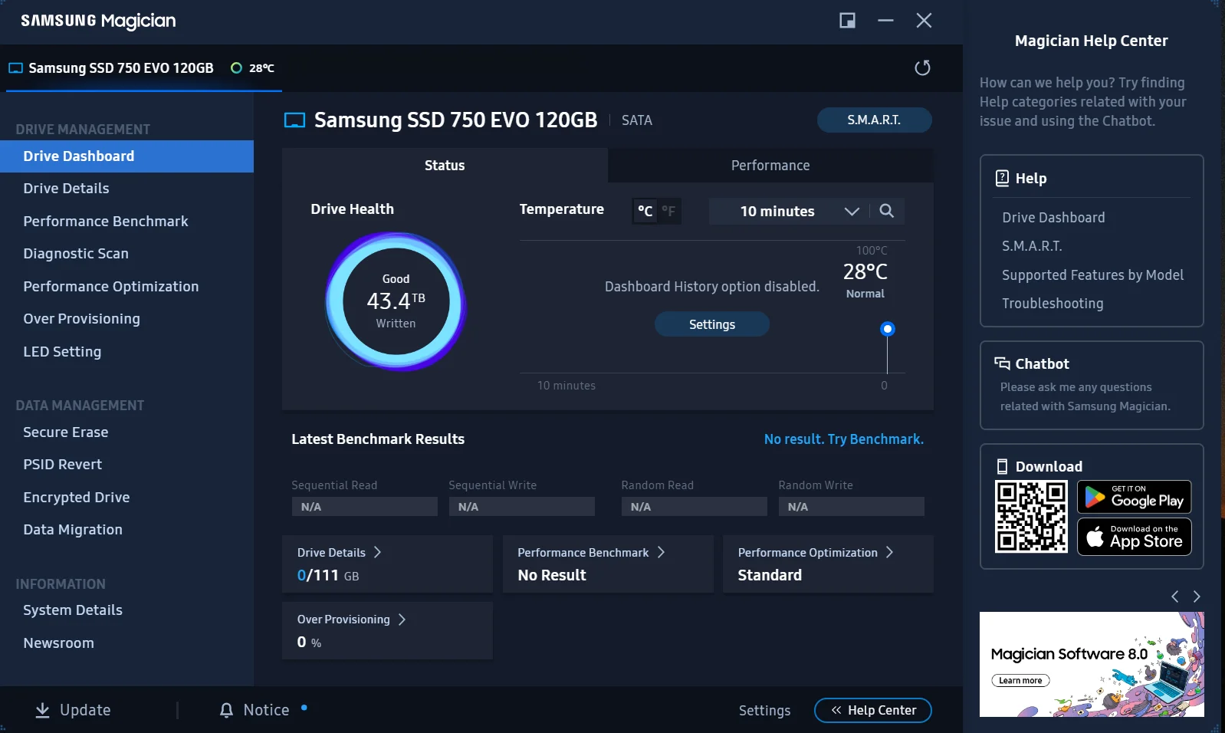The height and width of the screenshot is (733, 1225).
Task: Click Settings button under Dashboard History message
Action: [712, 324]
